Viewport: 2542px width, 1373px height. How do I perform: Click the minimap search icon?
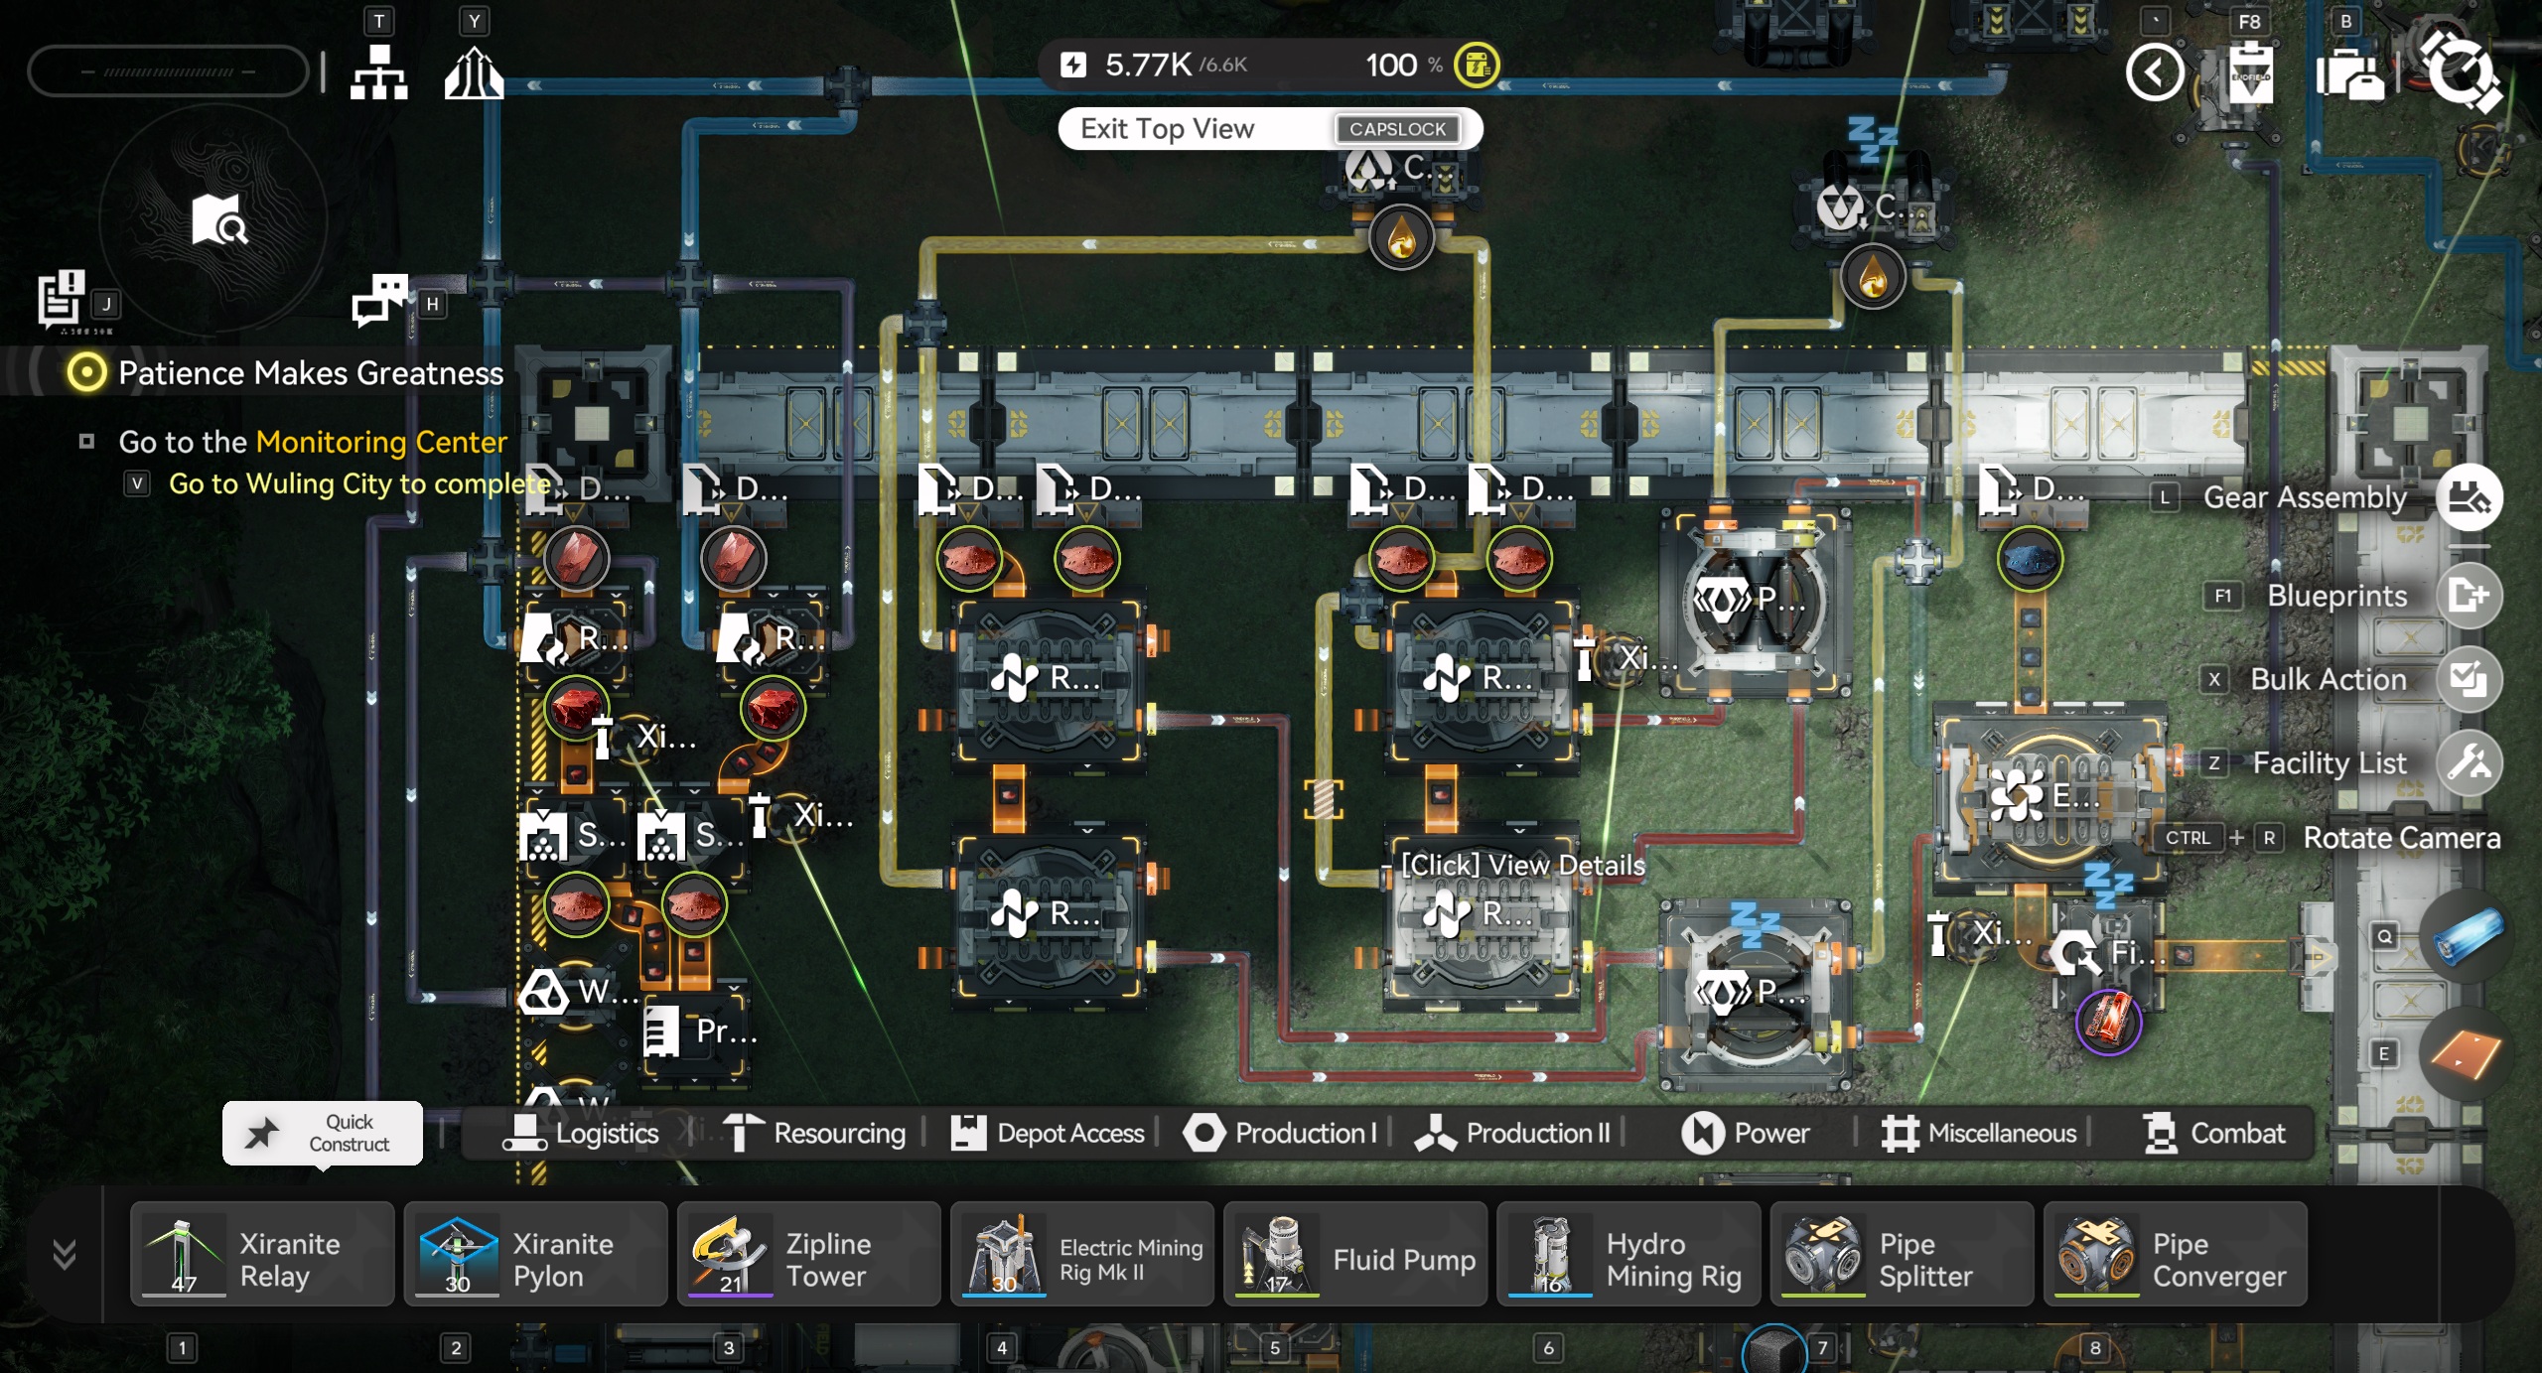point(219,219)
